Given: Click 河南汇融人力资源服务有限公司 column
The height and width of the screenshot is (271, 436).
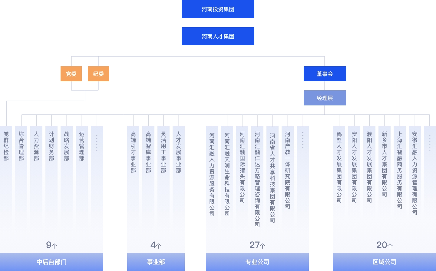Looking at the screenshot, I should [212, 175].
